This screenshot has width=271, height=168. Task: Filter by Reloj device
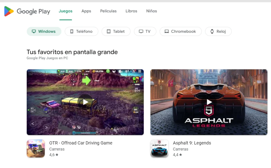click(x=218, y=31)
